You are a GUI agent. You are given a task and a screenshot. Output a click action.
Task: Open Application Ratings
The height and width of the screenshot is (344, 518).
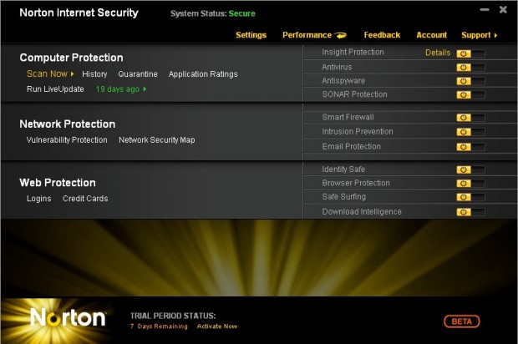tap(203, 74)
